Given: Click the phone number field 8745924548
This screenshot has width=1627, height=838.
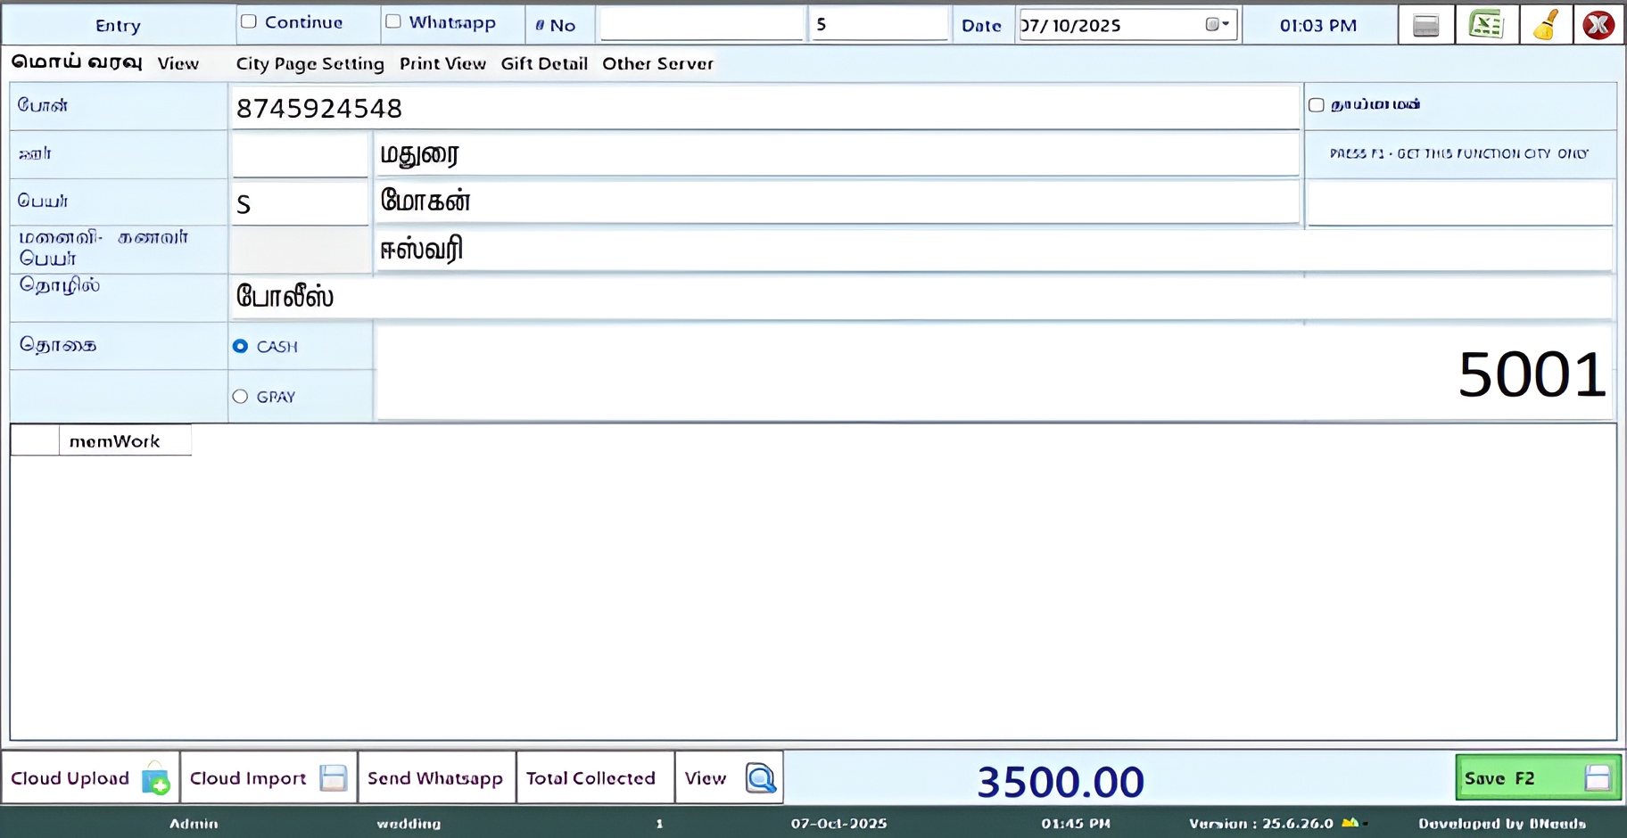Looking at the screenshot, I should pos(763,108).
